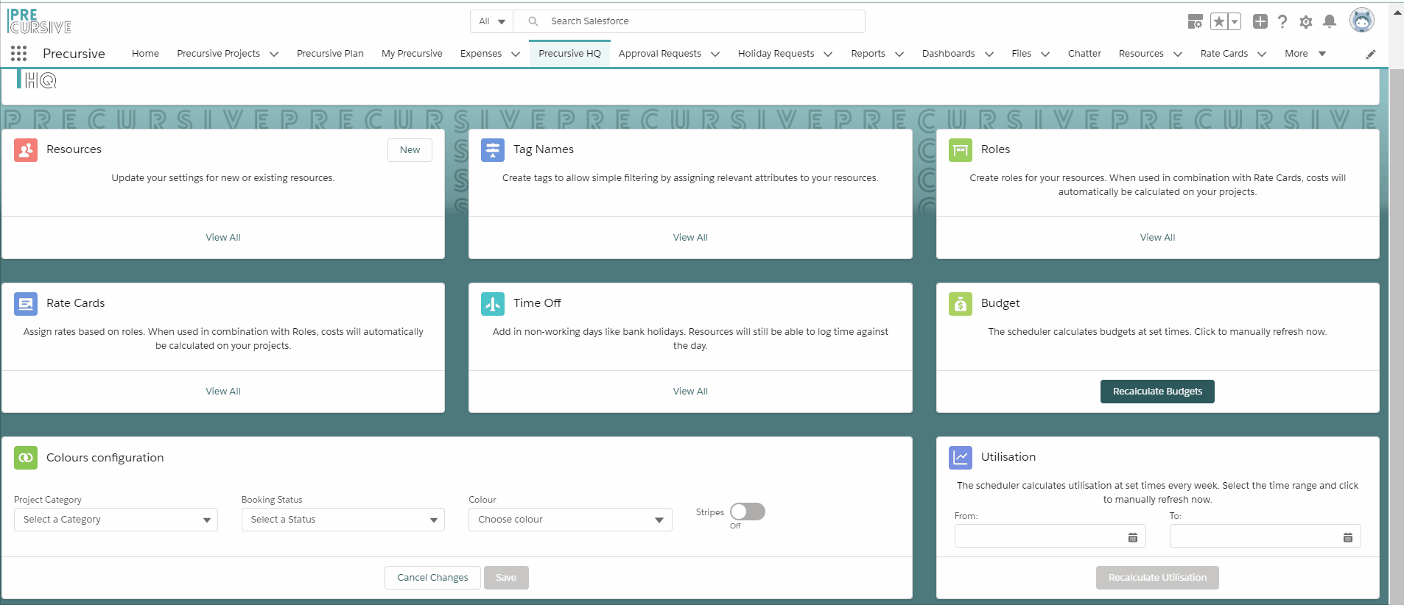Expand Holiday Requests menu chevron
Image resolution: width=1404 pixels, height=605 pixels.
click(828, 54)
